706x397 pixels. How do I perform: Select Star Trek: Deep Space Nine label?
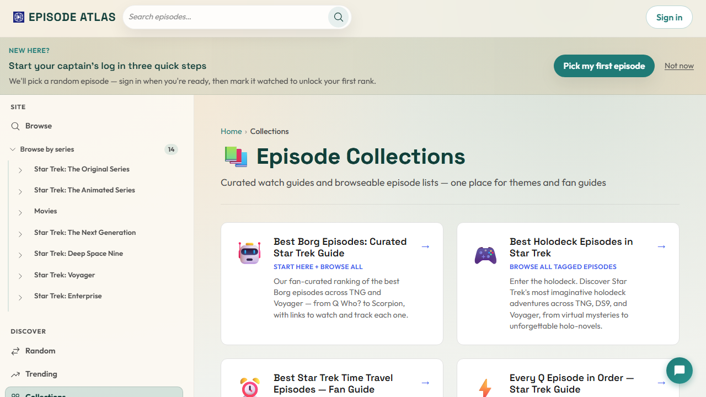[x=78, y=254]
